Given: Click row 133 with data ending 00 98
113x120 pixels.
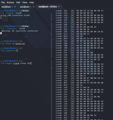Looking at the screenshot, I should coord(74,62).
